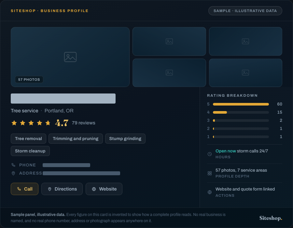Viewport: 293px width, 228px height.
Task: Click the Siteshop Business Profile header text
Action: (49, 11)
